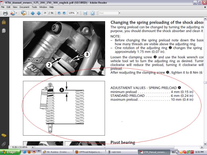Click the fit width scrolling icon
The height and width of the screenshot is (155, 207).
(x=85, y=13)
